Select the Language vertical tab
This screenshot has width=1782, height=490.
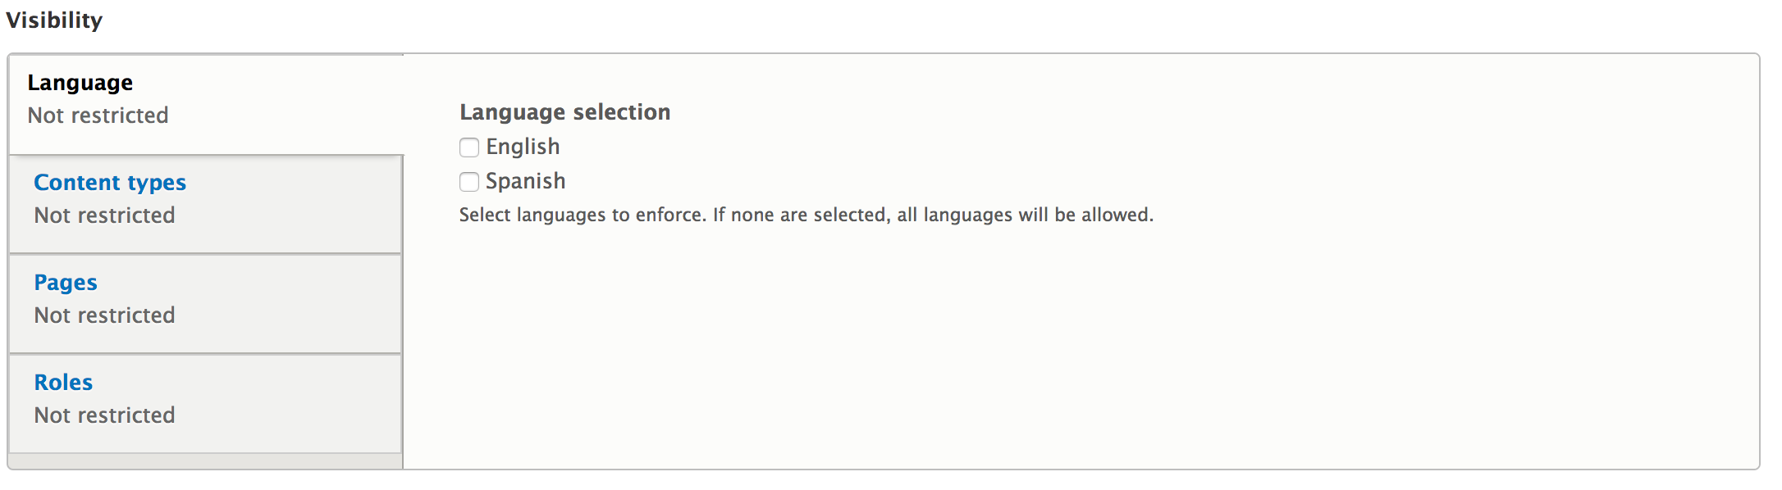[x=205, y=104]
